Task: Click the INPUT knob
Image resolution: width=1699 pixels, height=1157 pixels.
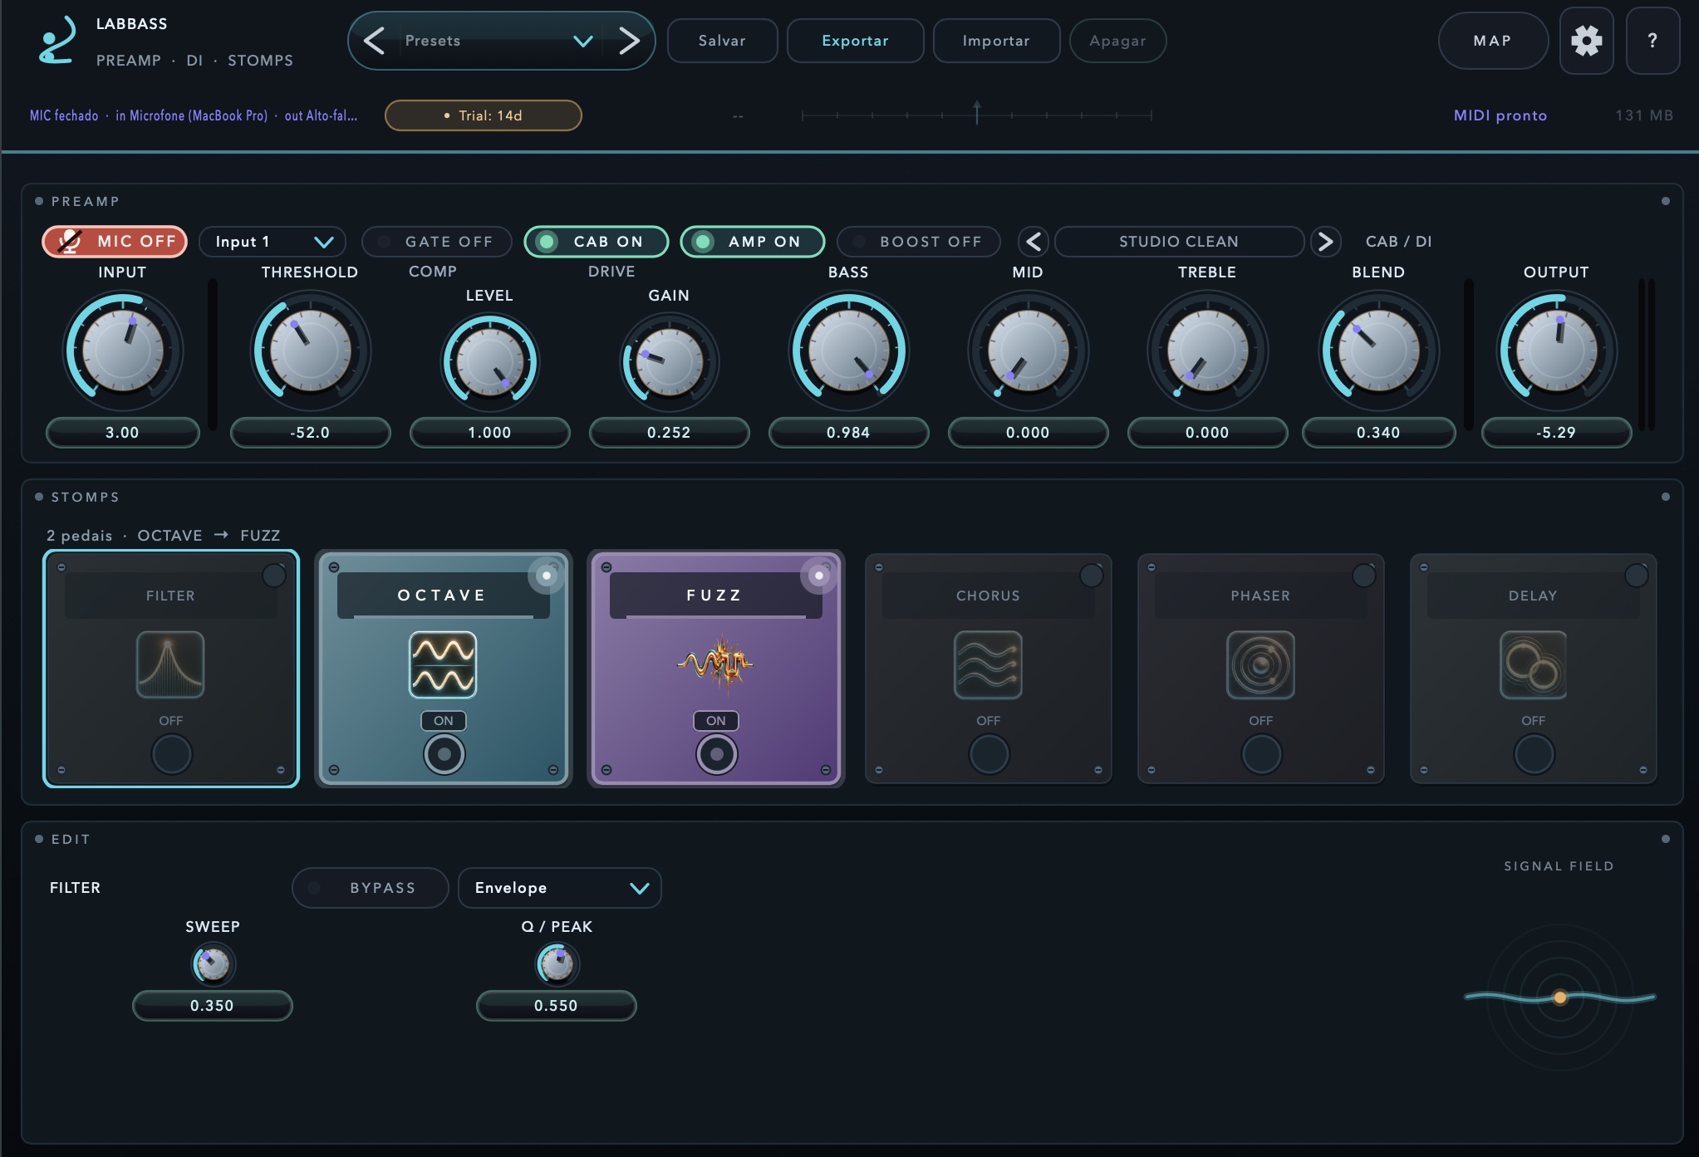Action: (123, 350)
